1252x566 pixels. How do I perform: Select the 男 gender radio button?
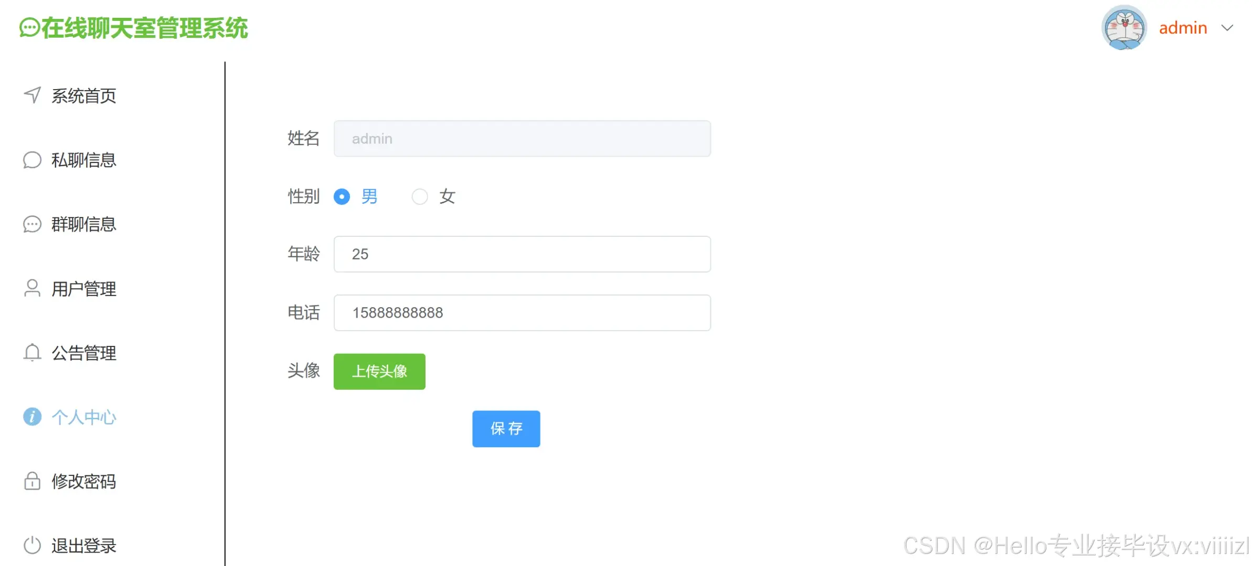click(x=342, y=197)
